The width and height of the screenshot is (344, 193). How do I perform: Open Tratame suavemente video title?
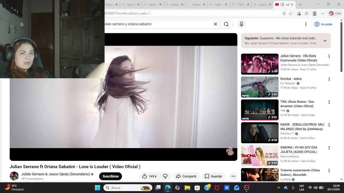pyautogui.click(x=300, y=172)
